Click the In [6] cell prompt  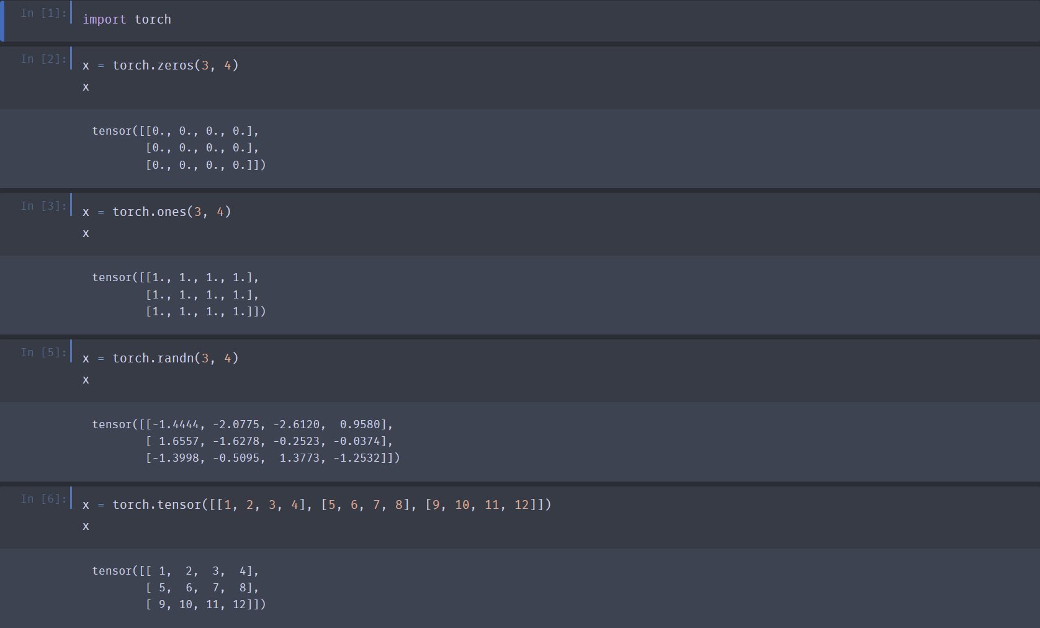43,498
